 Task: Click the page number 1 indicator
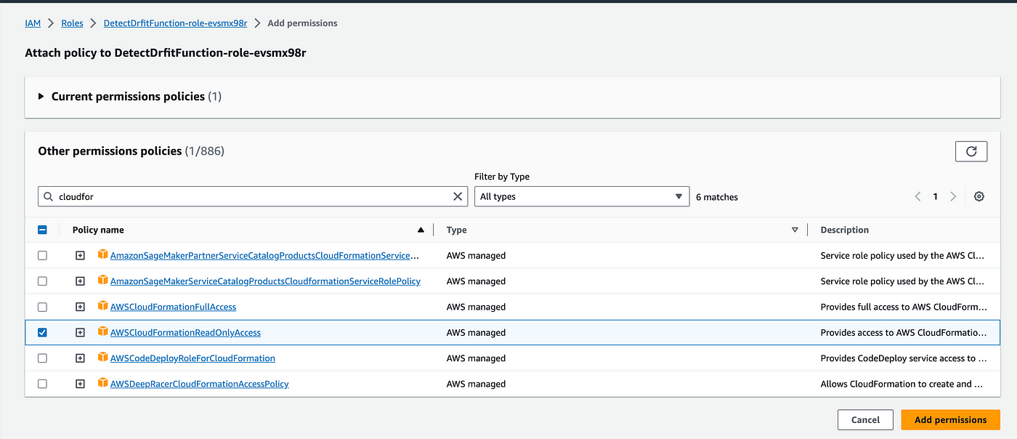(935, 196)
